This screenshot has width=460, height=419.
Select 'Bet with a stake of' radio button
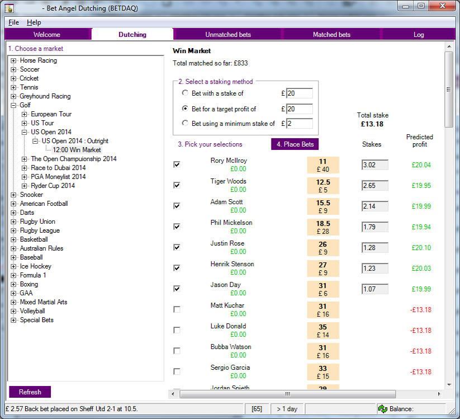[185, 93]
